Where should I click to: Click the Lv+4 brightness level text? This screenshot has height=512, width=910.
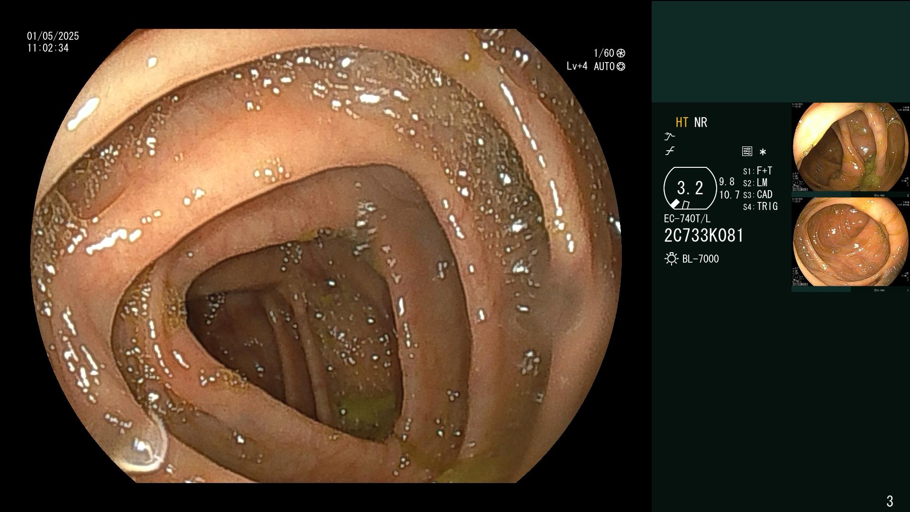point(577,66)
